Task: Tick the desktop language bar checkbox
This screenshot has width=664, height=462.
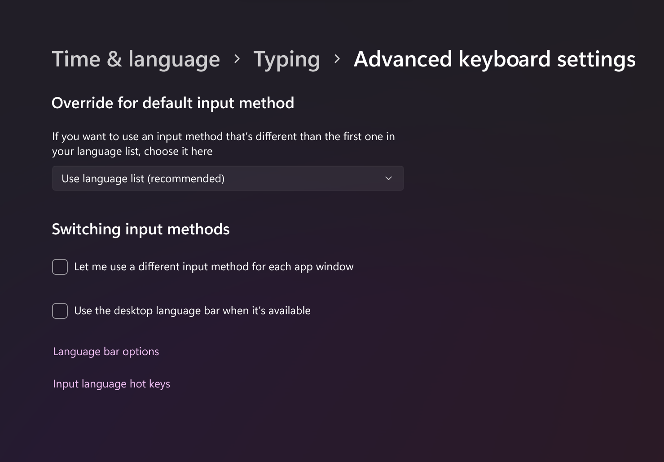Action: pos(60,311)
